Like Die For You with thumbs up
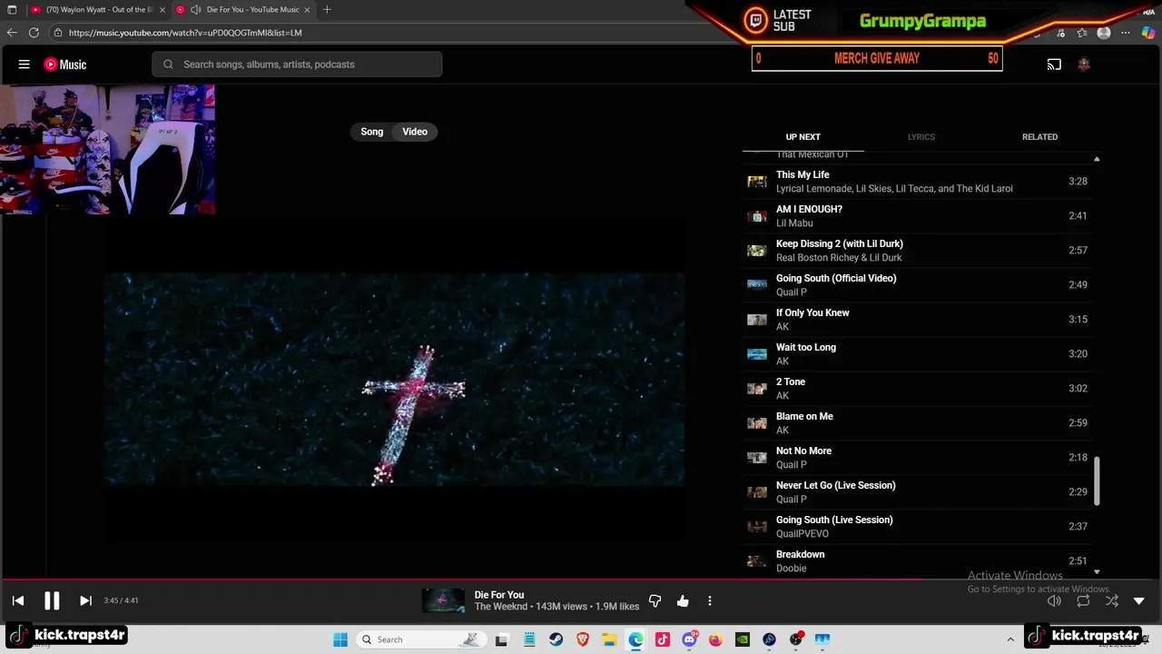Screen dimensions: 1162x654 (x=683, y=600)
